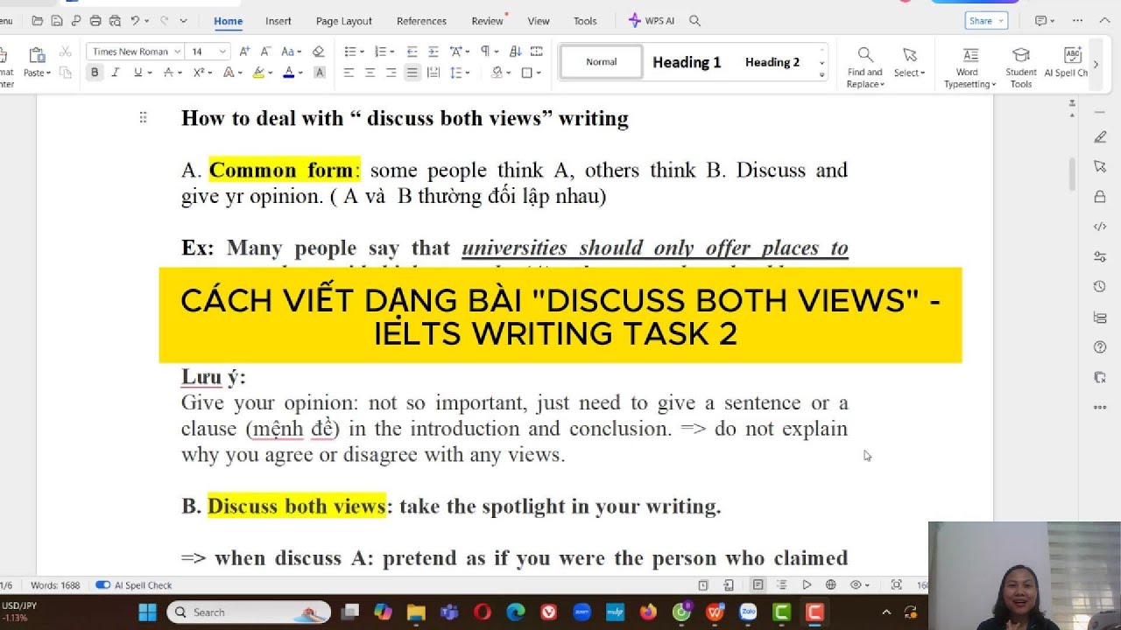Click the superscript formatting icon
The height and width of the screenshot is (630, 1121).
click(200, 72)
